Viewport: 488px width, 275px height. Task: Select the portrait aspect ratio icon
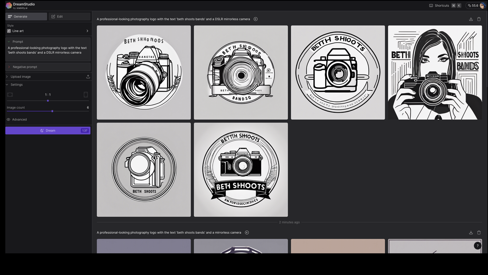86,95
